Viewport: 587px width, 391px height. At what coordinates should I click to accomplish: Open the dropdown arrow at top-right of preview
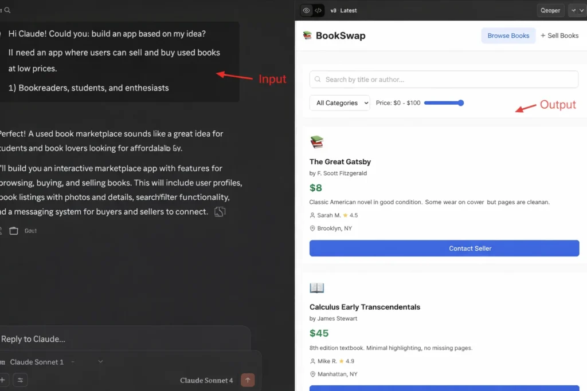click(577, 10)
